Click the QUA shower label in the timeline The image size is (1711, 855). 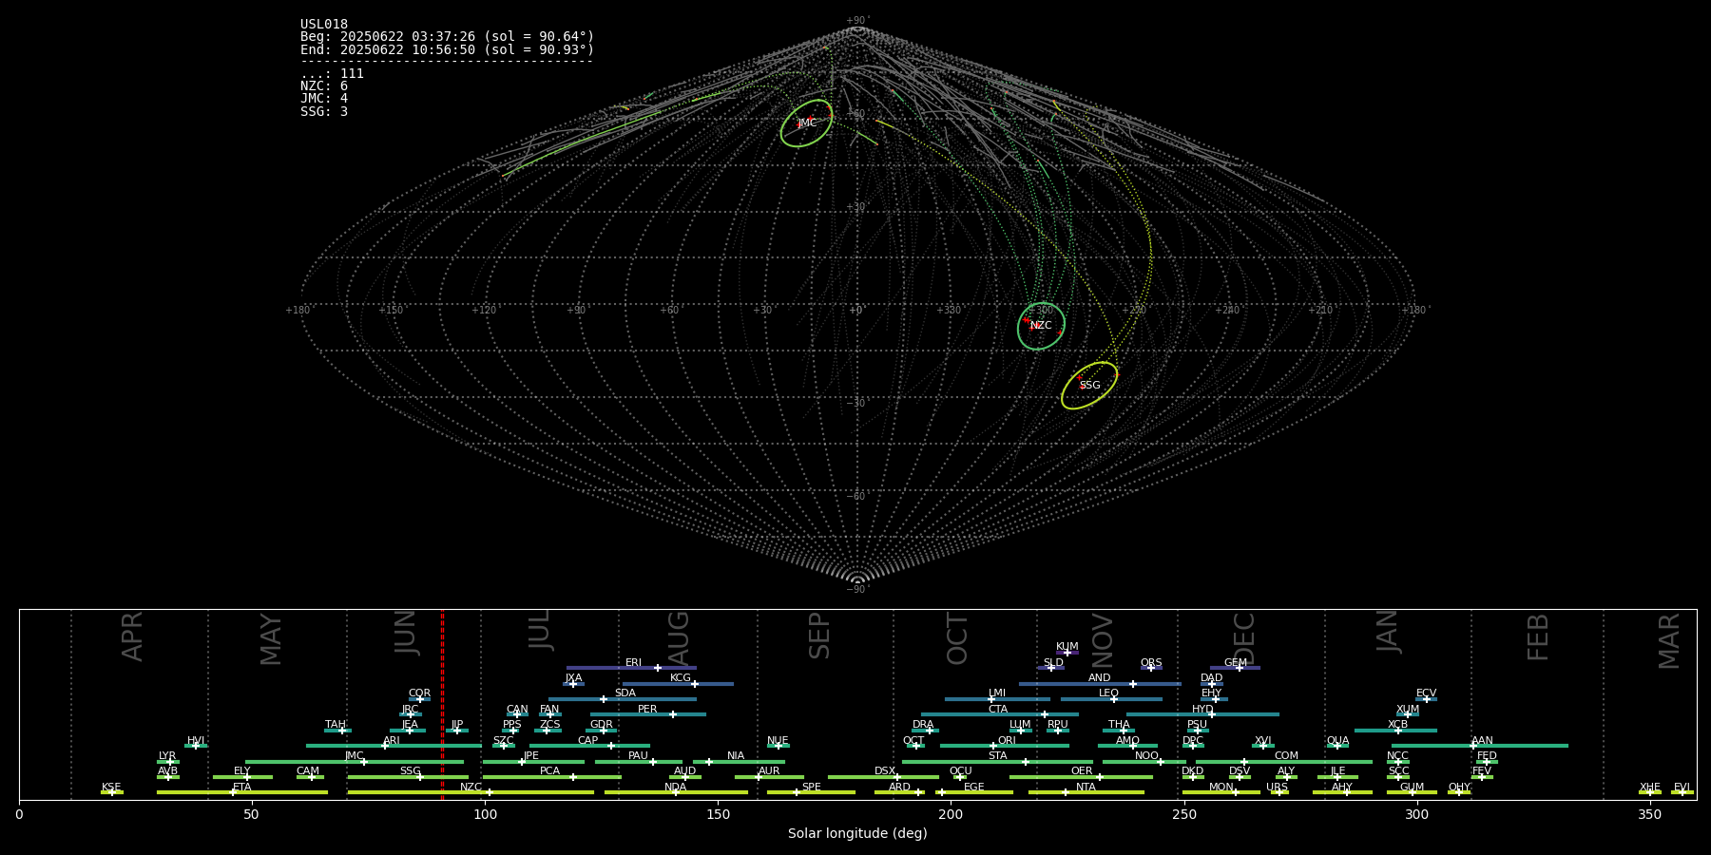[1337, 741]
